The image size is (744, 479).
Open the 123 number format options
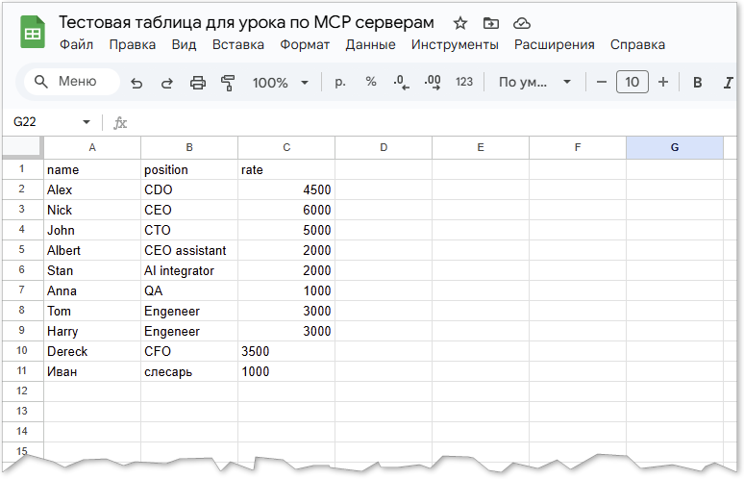[464, 83]
